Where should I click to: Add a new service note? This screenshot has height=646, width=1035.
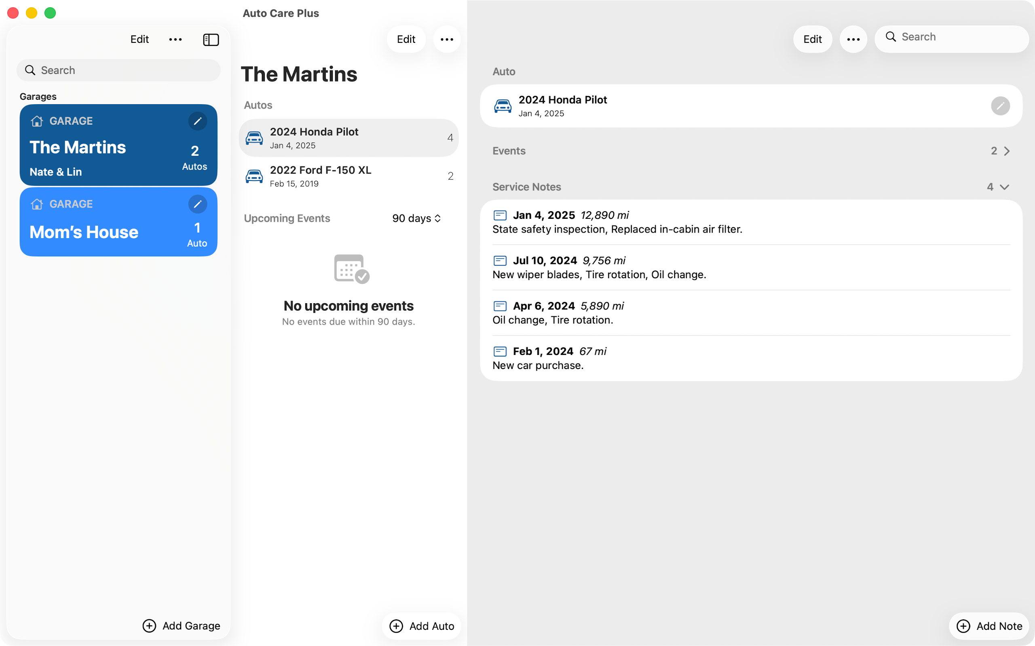tap(989, 626)
